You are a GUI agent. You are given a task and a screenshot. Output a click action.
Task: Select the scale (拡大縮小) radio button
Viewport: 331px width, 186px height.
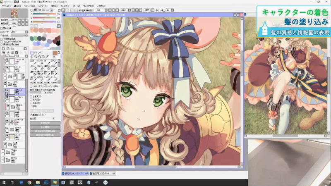31,100
